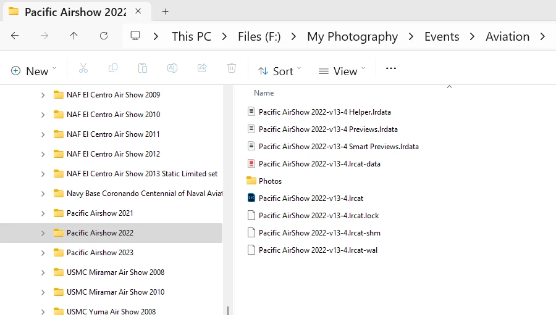
Task: Expand USMC Miramar Air Show 2008 node
Action: (x=43, y=273)
